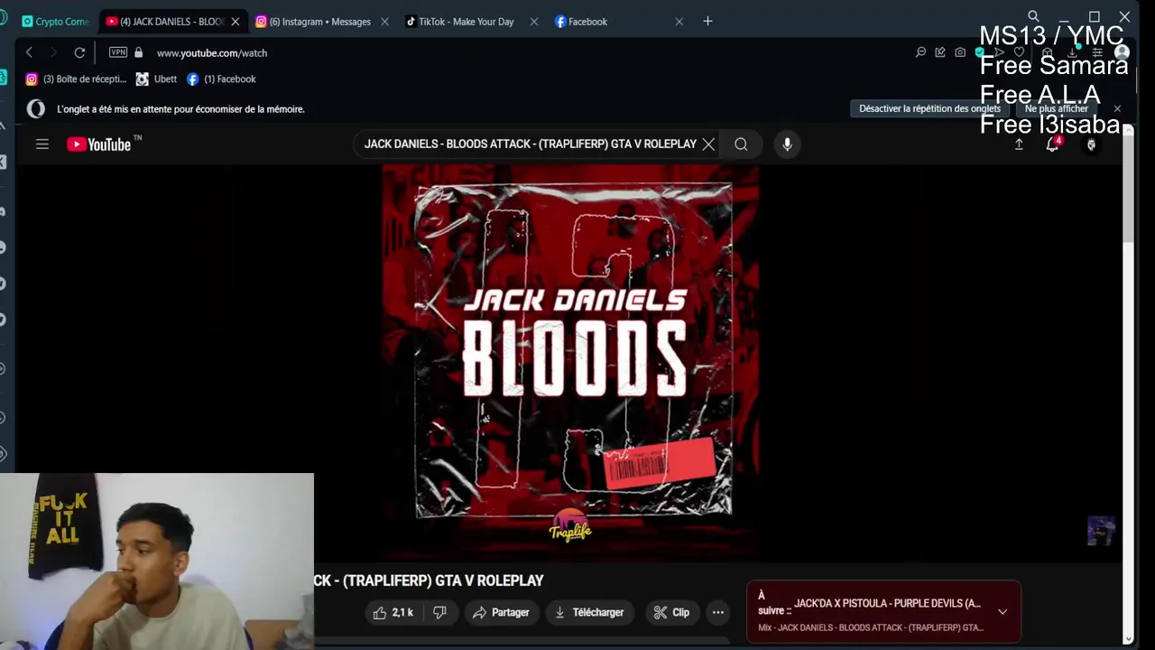The height and width of the screenshot is (650, 1155).
Task: Go back to the previous page
Action: [29, 52]
